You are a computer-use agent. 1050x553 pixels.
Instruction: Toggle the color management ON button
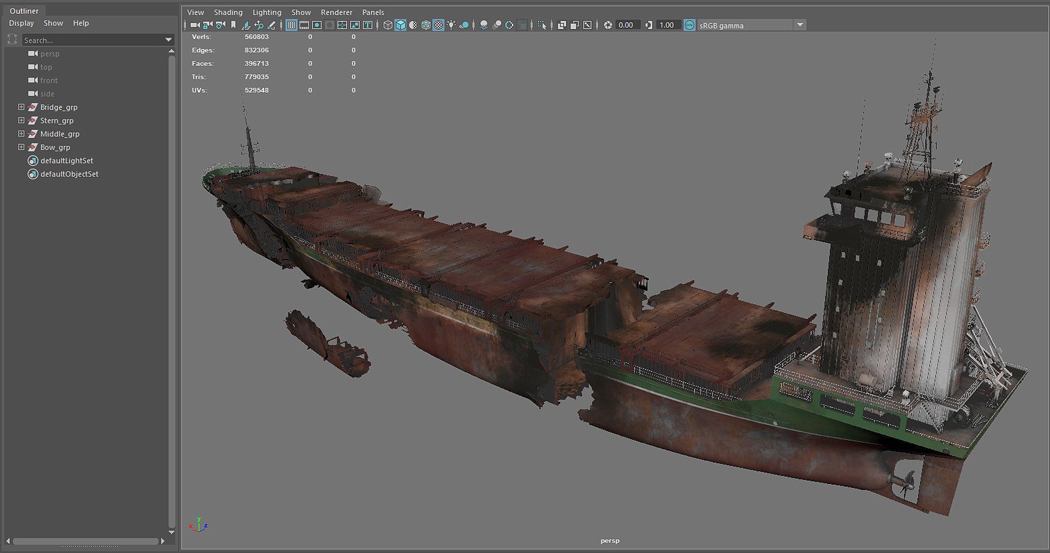pos(690,25)
